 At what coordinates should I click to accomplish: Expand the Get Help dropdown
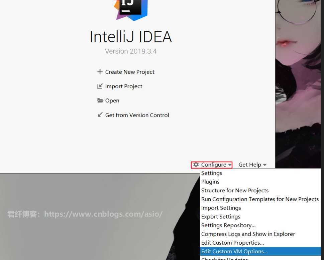pos(252,165)
